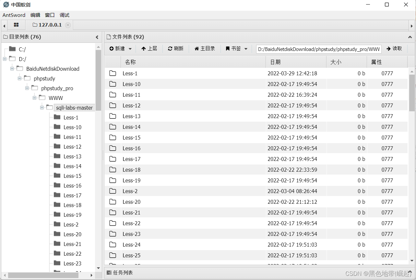Open the 调试 debug menu

(x=64, y=15)
